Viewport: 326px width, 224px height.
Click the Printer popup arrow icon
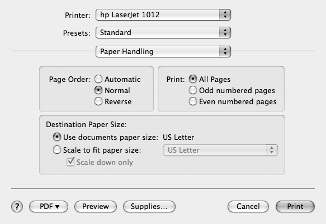(225, 14)
